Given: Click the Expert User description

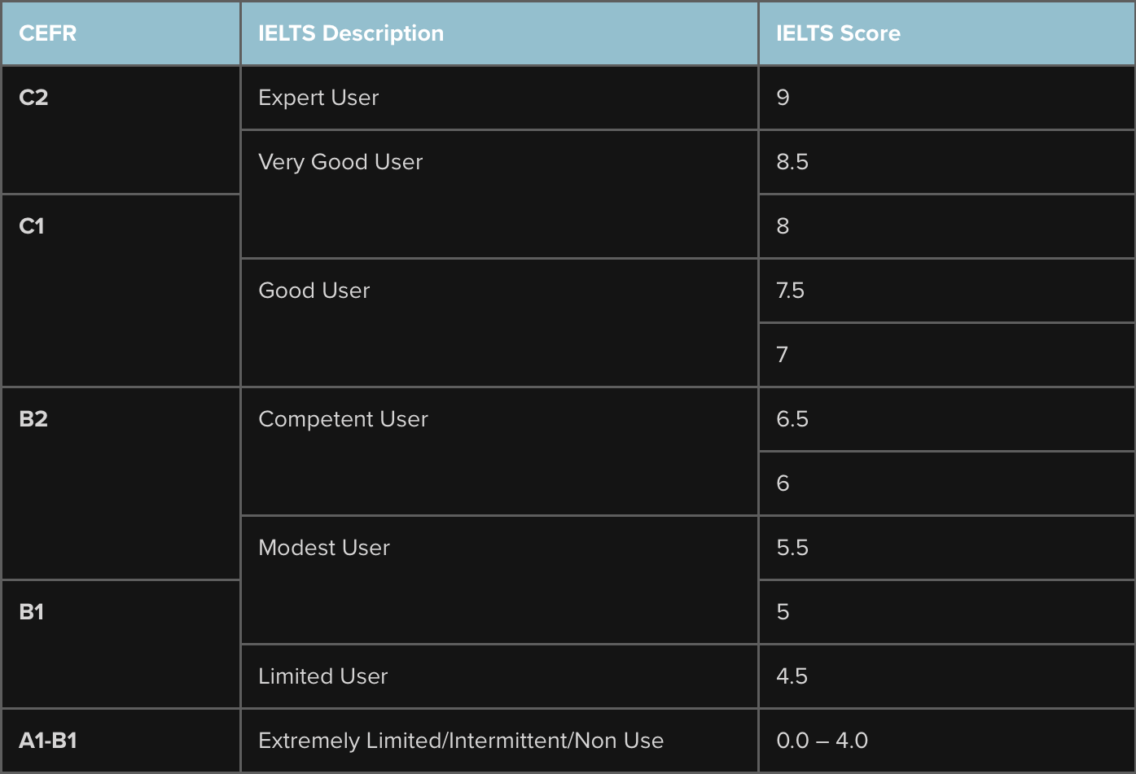Looking at the screenshot, I should click(x=499, y=98).
